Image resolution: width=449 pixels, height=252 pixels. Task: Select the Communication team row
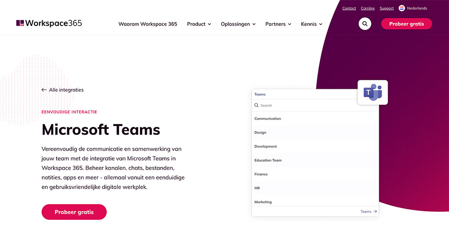pos(315,118)
